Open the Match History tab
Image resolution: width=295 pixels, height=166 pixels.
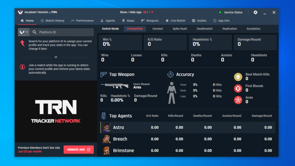[52, 21]
